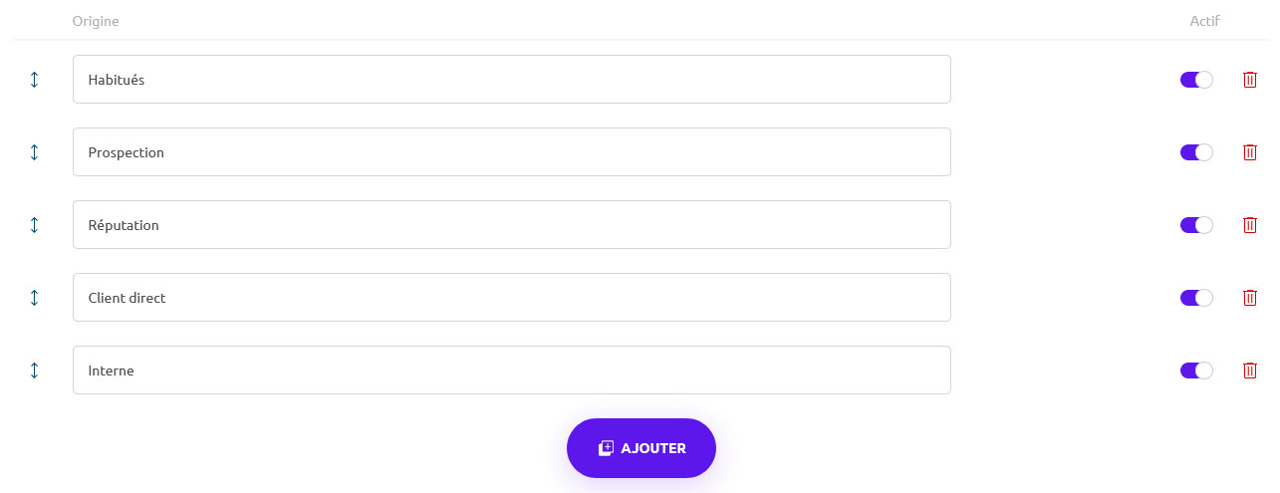The width and height of the screenshot is (1280, 493).
Task: Switch off Client direct active toggle
Action: click(x=1196, y=298)
